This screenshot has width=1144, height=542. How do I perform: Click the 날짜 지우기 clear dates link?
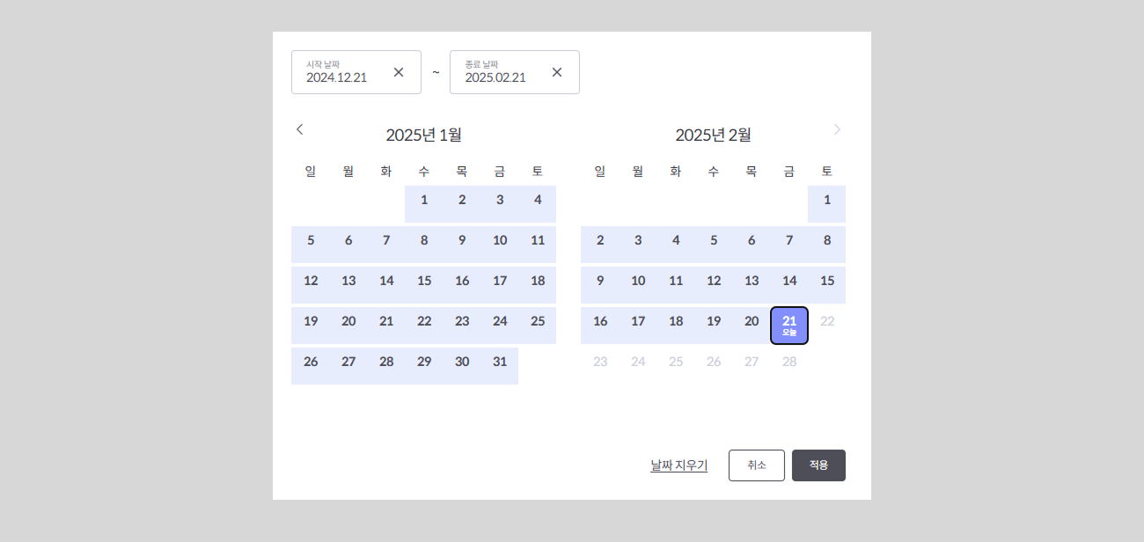tap(678, 465)
